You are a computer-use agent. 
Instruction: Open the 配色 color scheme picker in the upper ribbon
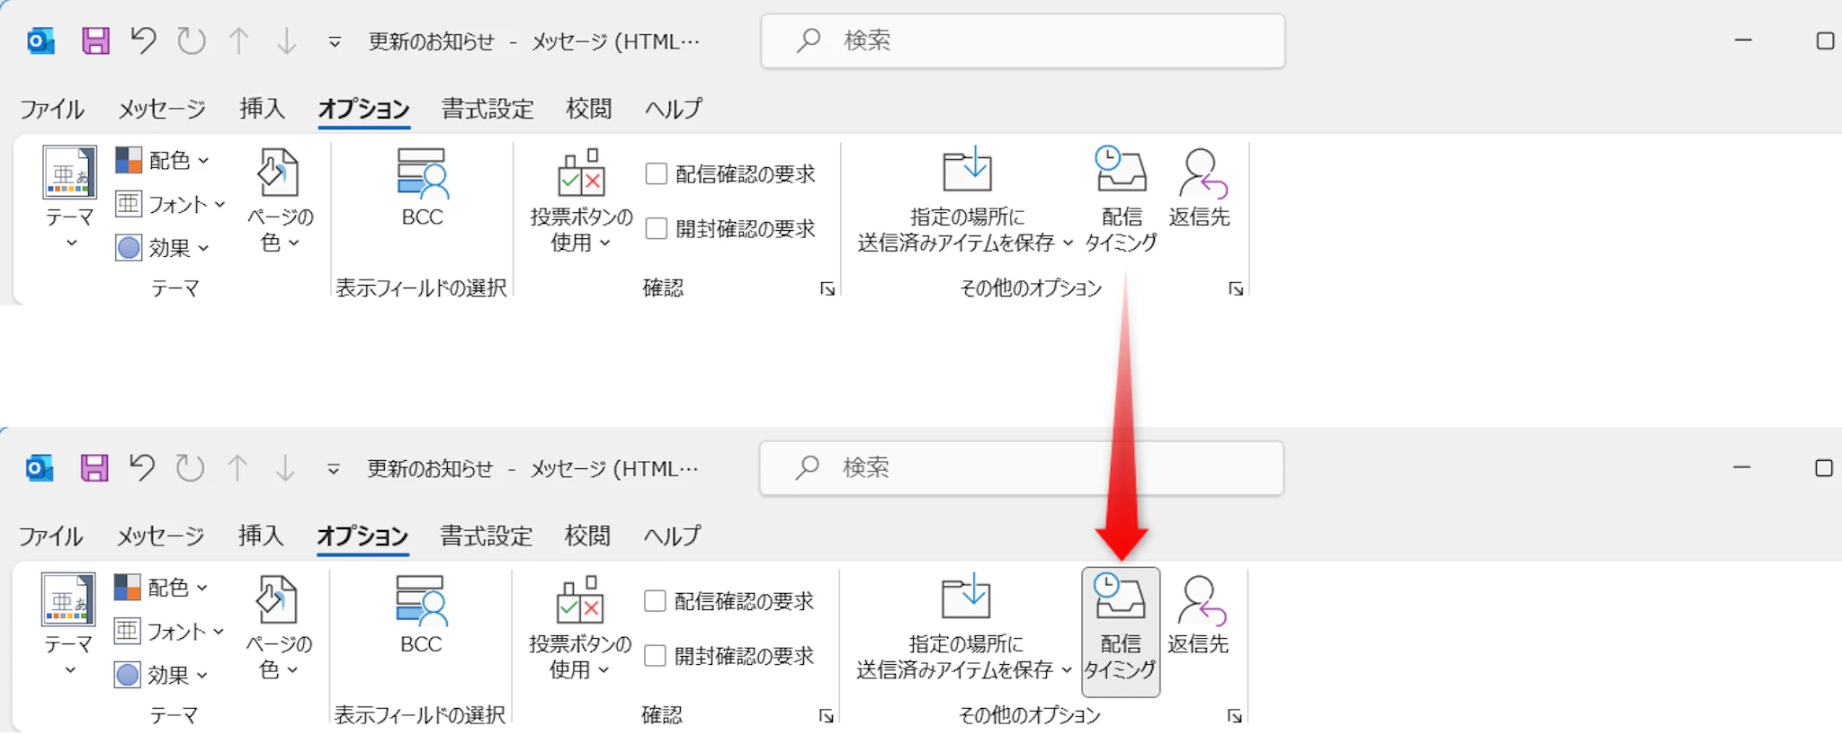[x=163, y=161]
